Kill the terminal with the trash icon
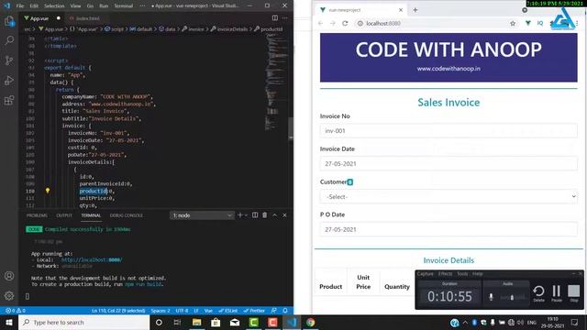The width and height of the screenshot is (587, 330). 265,215
